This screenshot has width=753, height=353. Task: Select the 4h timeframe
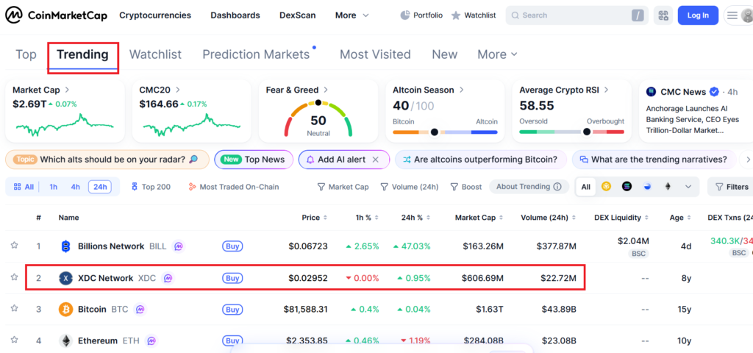point(76,187)
